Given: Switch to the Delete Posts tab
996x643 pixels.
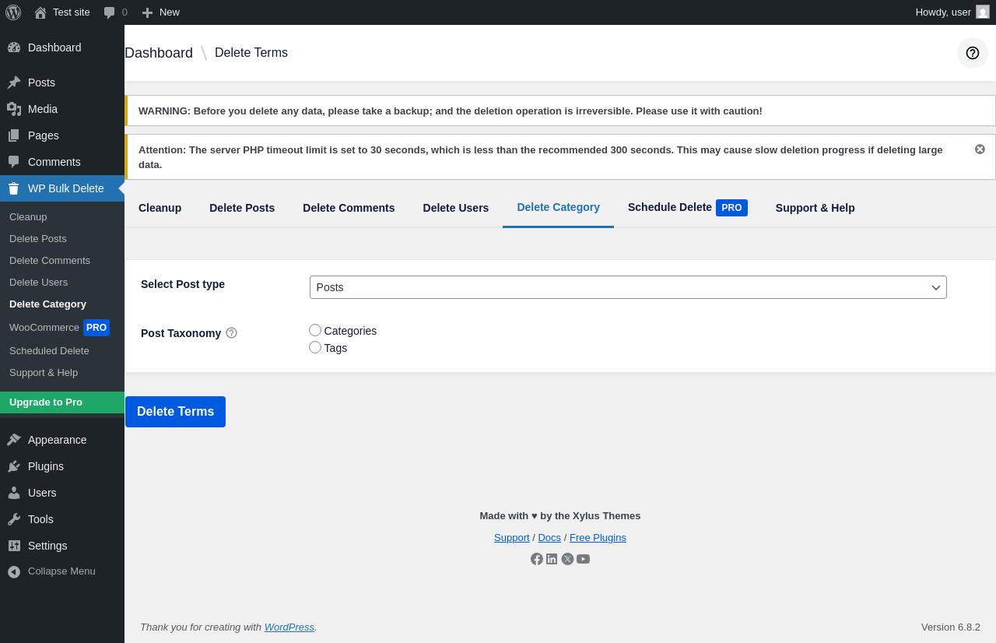Looking at the screenshot, I should [242, 208].
